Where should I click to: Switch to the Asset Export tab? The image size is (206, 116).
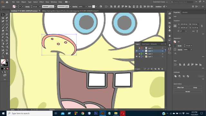coord(146,44)
